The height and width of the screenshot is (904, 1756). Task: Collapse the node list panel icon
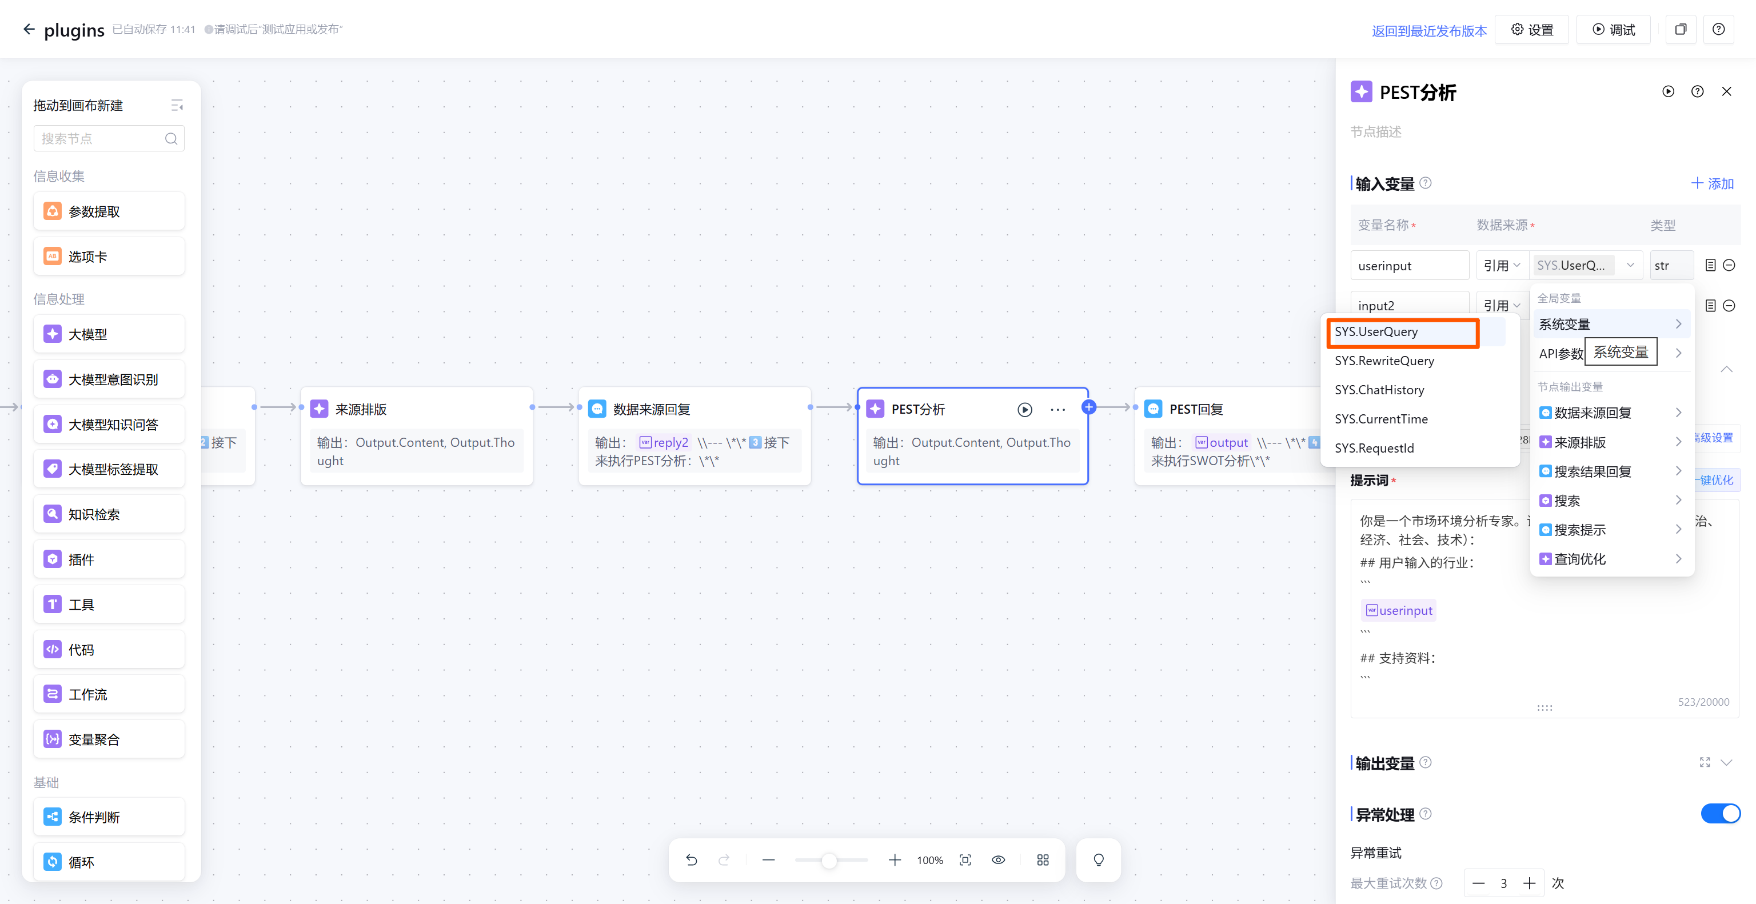tap(177, 106)
